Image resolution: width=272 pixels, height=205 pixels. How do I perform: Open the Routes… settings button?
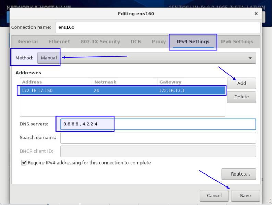point(238,174)
